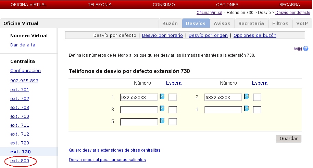Click the phonebook icon beside number field 4

[247, 109]
